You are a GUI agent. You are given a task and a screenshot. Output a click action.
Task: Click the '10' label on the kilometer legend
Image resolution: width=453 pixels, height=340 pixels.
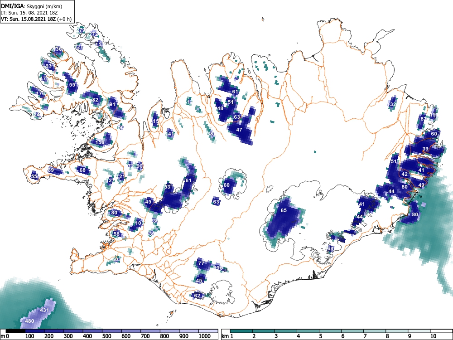(x=433, y=336)
